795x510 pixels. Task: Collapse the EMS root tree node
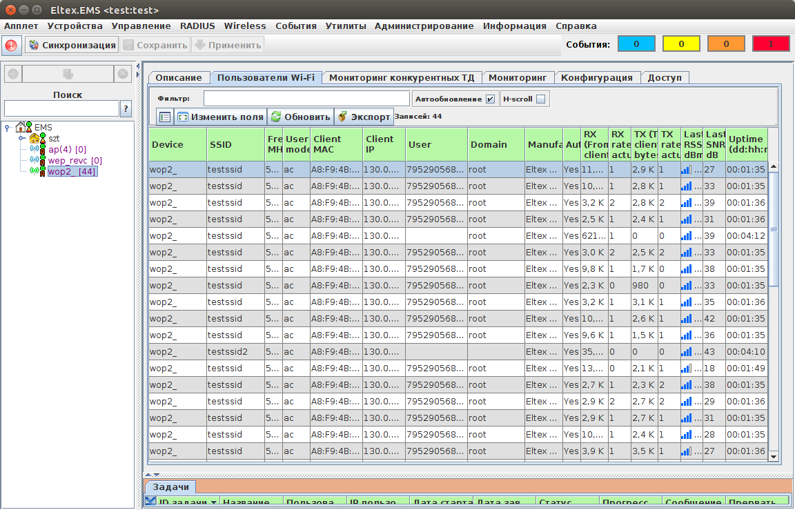[7, 127]
